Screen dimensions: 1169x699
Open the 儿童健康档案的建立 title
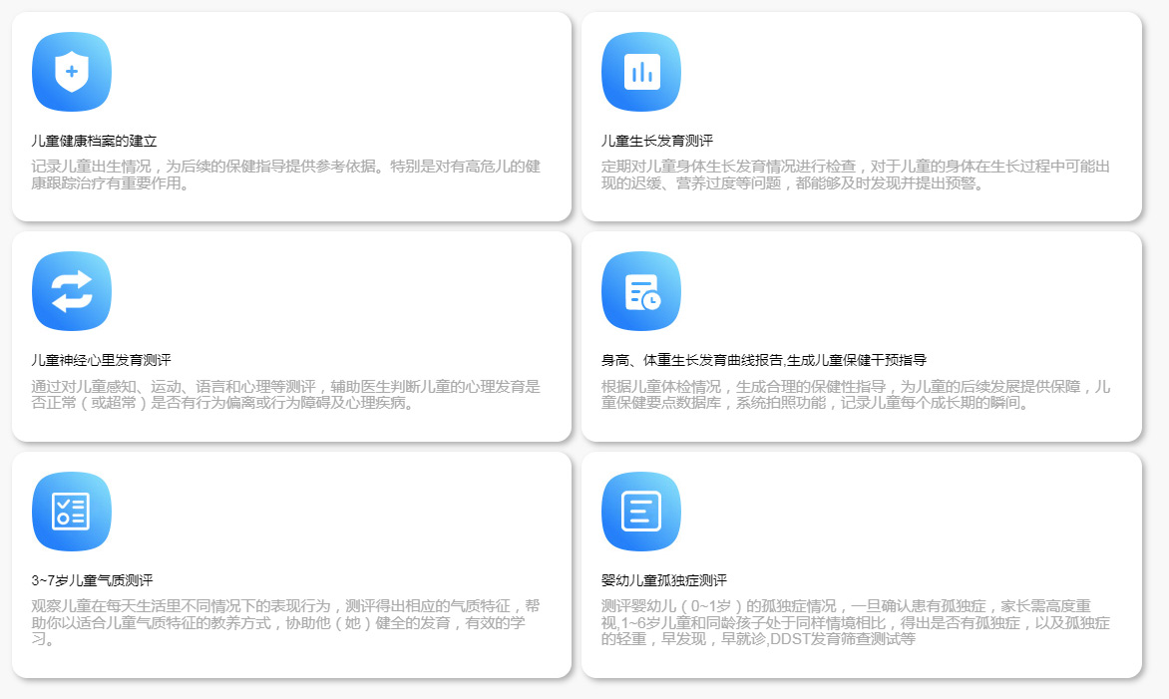click(94, 141)
